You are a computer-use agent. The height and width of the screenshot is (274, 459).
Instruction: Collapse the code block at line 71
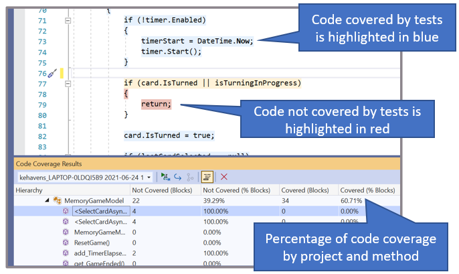click(68, 21)
